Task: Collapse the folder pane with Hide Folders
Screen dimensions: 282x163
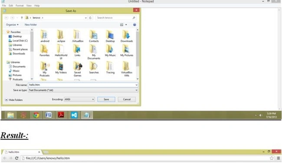Action: [x=14, y=100]
